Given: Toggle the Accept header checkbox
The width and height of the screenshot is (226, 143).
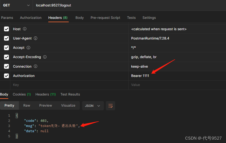Looking at the screenshot, I should pos(6,48).
